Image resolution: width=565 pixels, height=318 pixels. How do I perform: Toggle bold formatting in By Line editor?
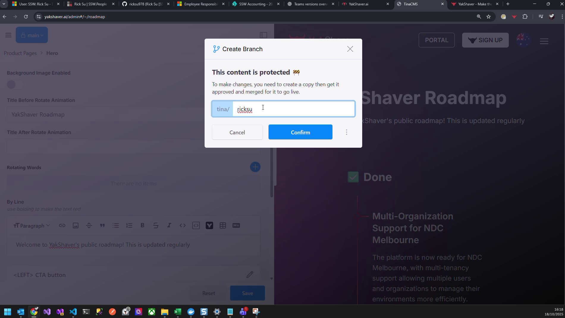pyautogui.click(x=142, y=226)
